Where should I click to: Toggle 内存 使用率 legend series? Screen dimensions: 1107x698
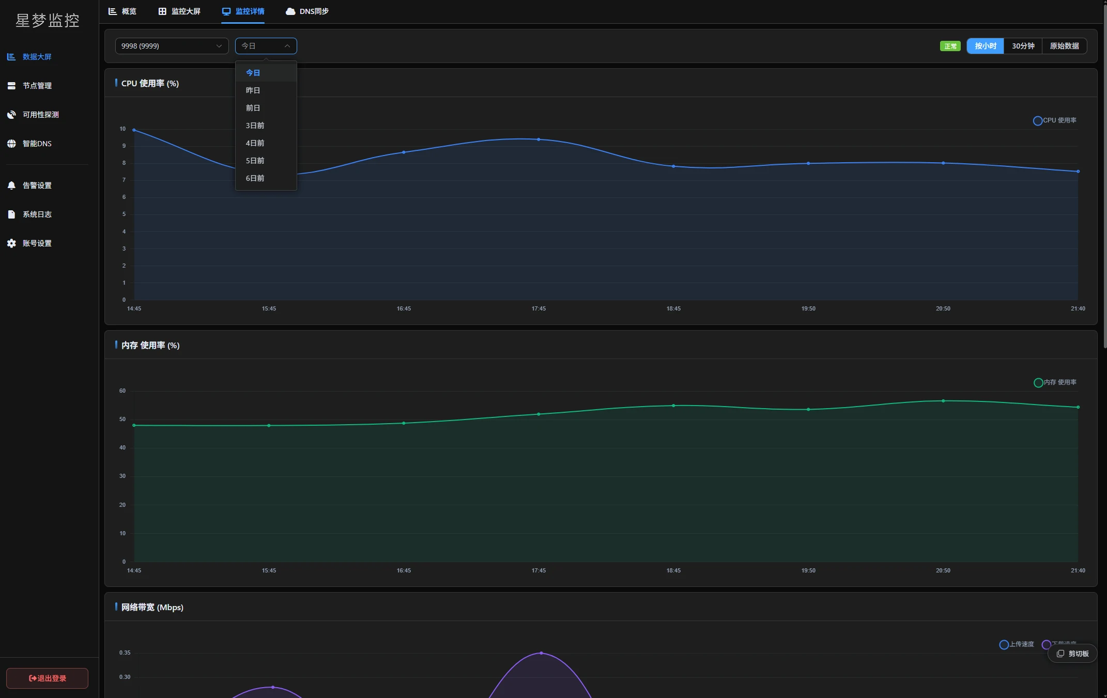coord(1054,382)
